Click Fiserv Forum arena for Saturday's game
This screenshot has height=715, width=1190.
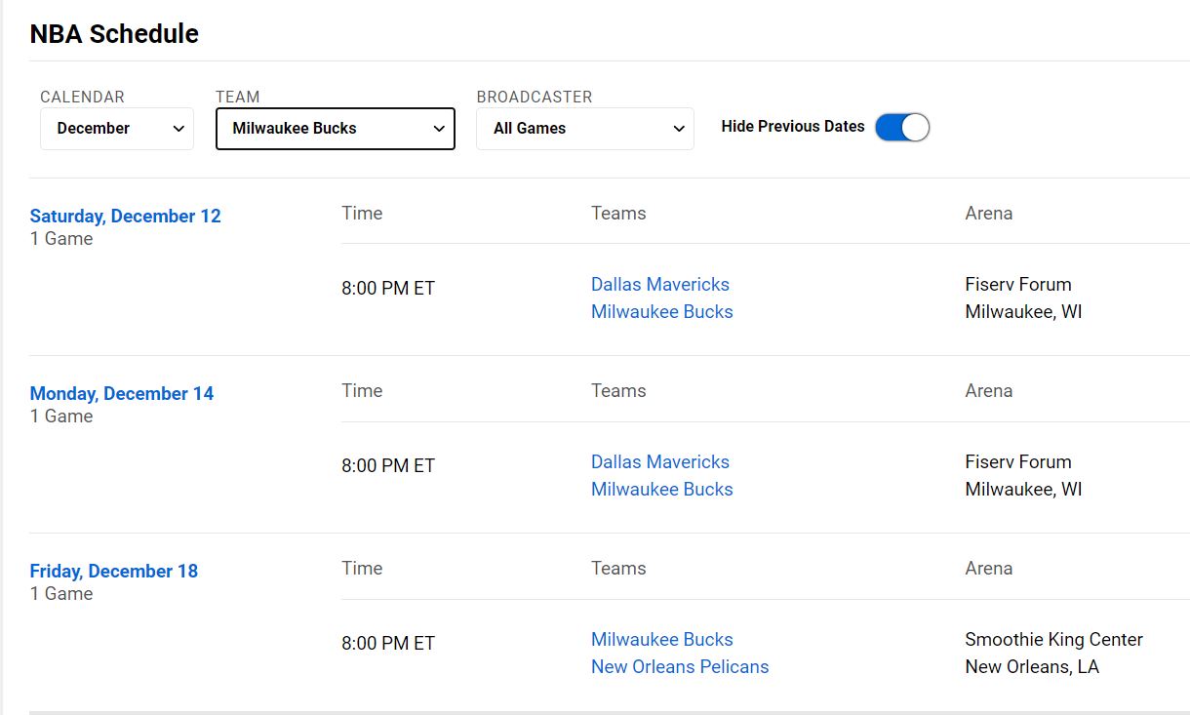(1018, 285)
